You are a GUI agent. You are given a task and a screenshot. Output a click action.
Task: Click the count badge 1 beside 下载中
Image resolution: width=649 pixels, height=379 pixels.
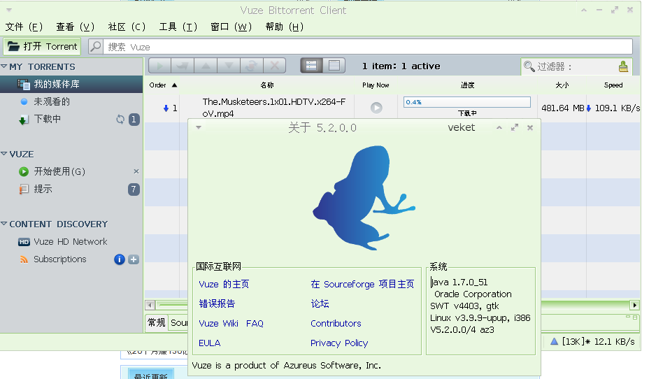[134, 120]
